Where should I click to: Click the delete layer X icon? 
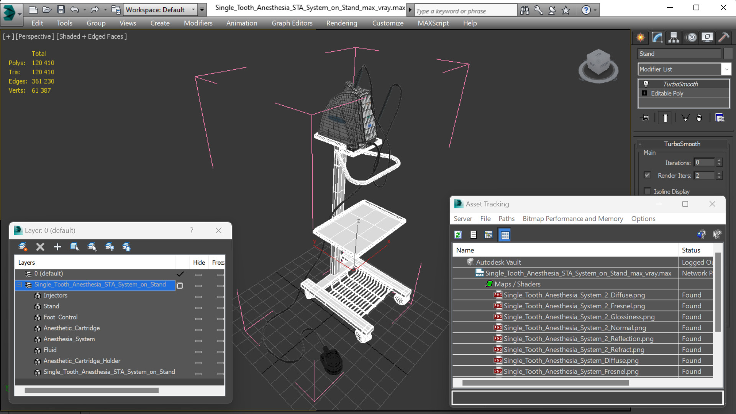[40, 247]
